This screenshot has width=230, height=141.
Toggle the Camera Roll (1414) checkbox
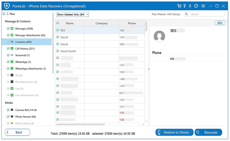click(x=8, y=110)
